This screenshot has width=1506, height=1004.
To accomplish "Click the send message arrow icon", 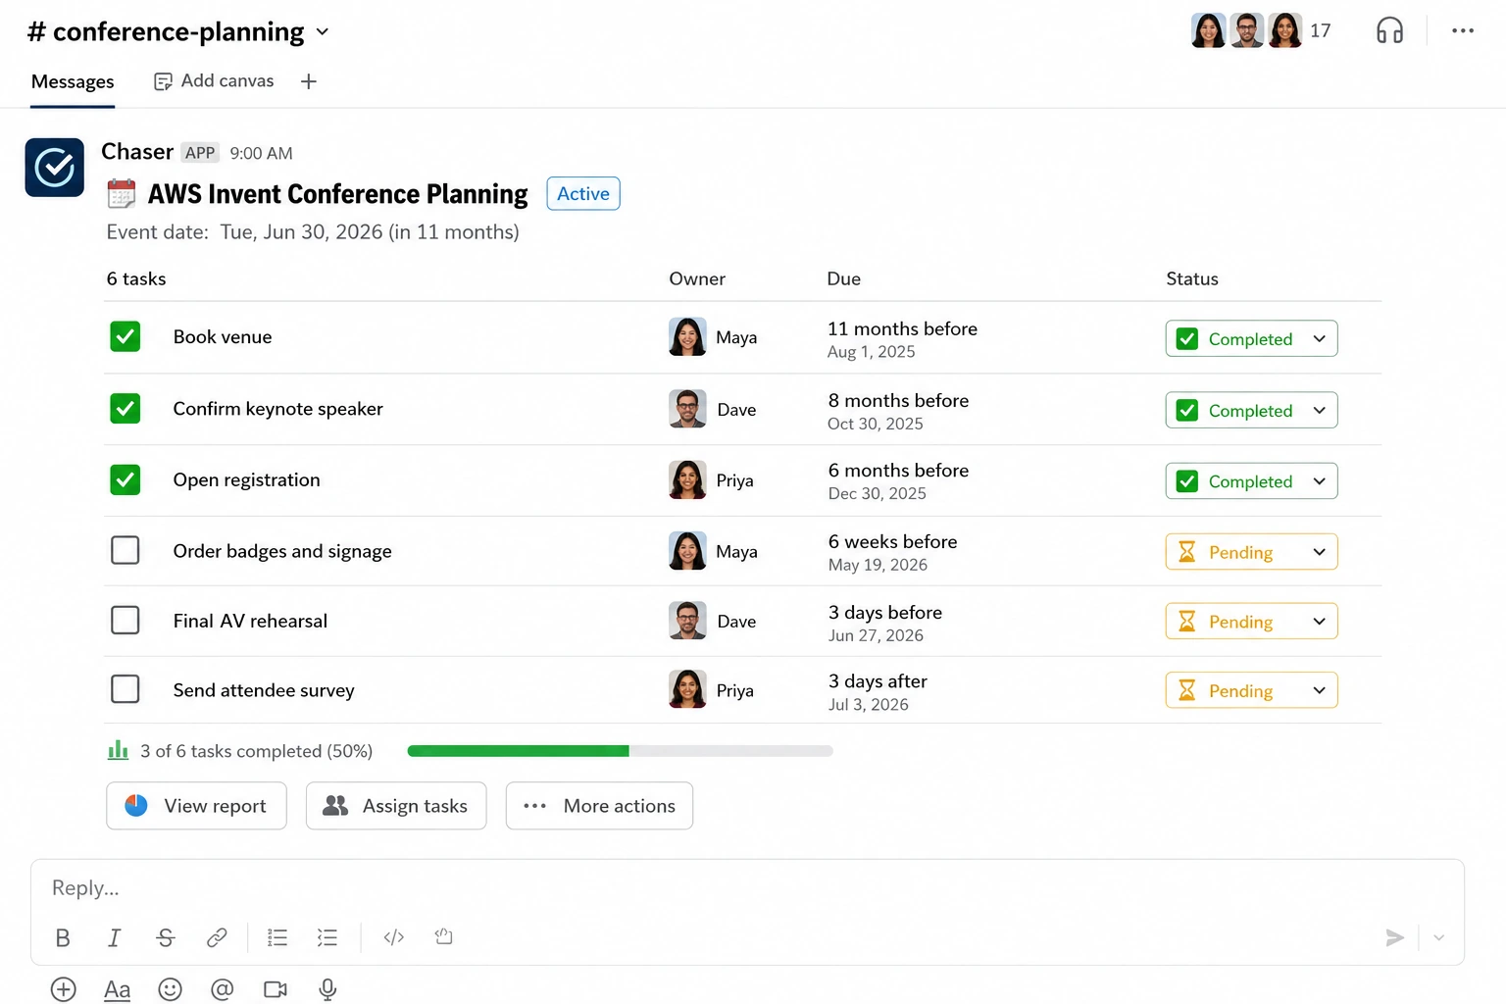I will [1394, 938].
